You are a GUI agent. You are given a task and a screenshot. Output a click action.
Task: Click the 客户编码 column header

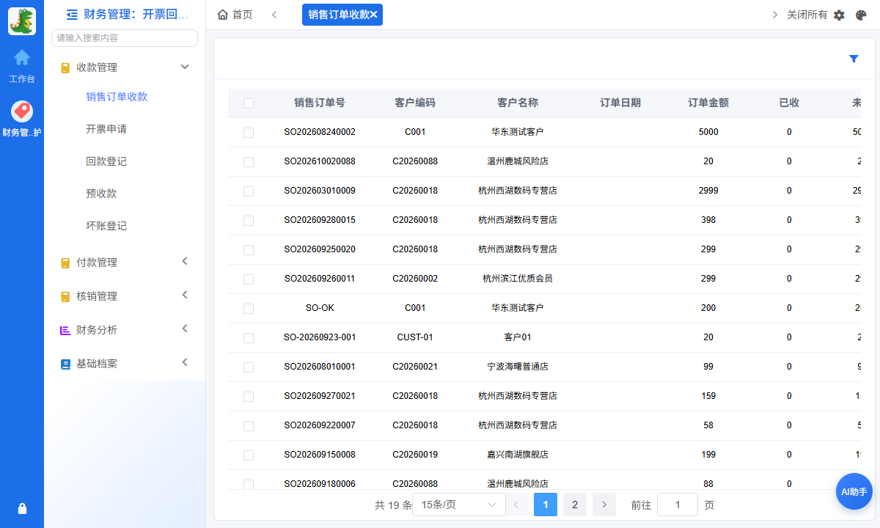coord(415,103)
